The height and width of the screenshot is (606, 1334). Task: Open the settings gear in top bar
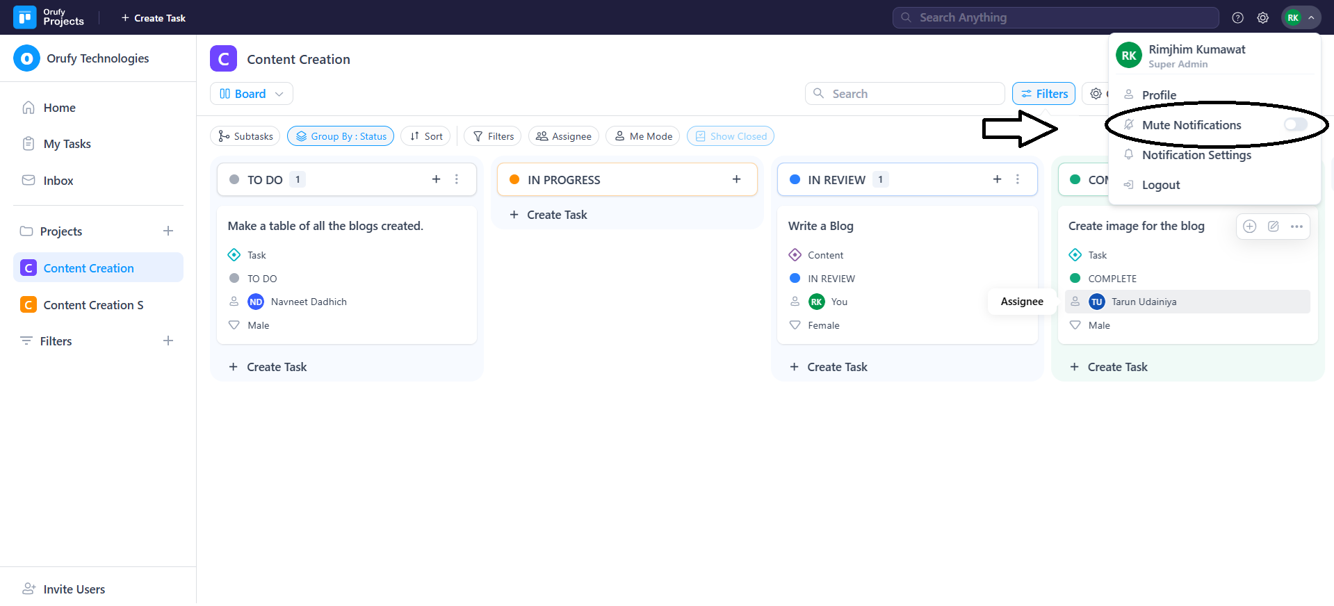coord(1262,18)
